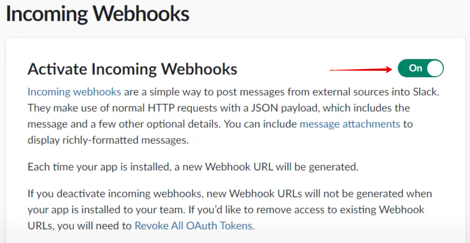The image size is (470, 243).
Task: Click the red arrow annotation's arrowhead
Action: point(388,69)
